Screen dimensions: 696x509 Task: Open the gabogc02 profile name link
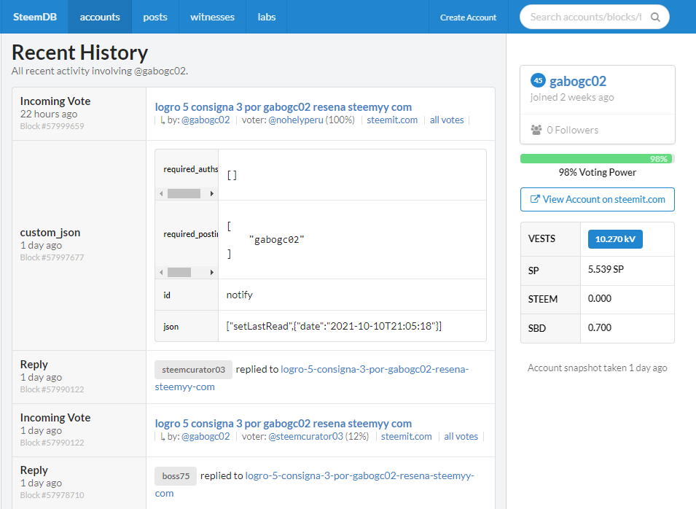pos(577,81)
